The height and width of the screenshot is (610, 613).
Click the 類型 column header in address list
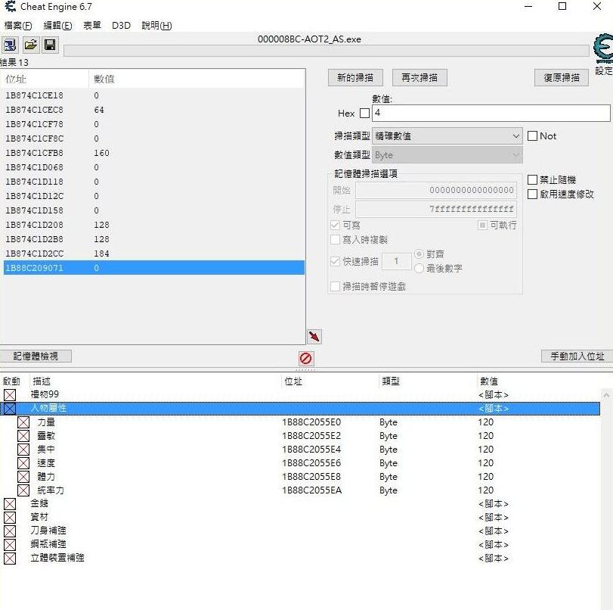tap(428, 381)
